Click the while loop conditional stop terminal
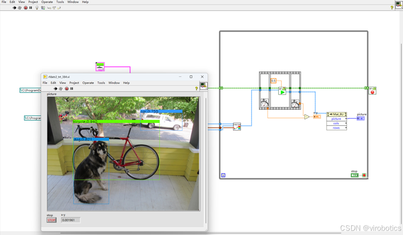403x235 pixels. 364,175
